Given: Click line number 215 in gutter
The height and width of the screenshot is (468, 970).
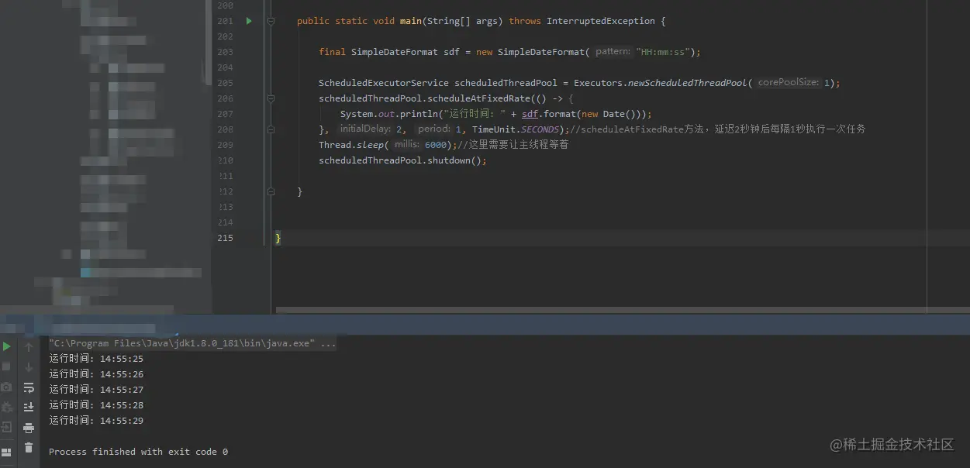Looking at the screenshot, I should pyautogui.click(x=225, y=238).
